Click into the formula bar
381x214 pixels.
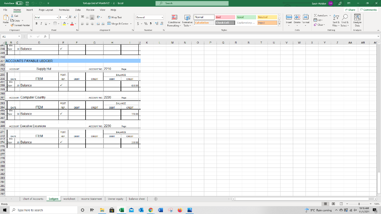(x=213, y=36)
